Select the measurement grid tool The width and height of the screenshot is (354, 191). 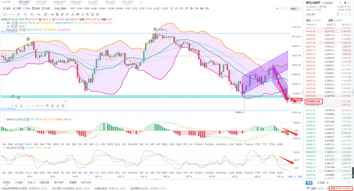coord(45,15)
